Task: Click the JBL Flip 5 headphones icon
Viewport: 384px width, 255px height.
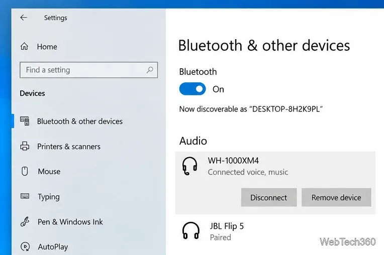Action: click(x=190, y=230)
